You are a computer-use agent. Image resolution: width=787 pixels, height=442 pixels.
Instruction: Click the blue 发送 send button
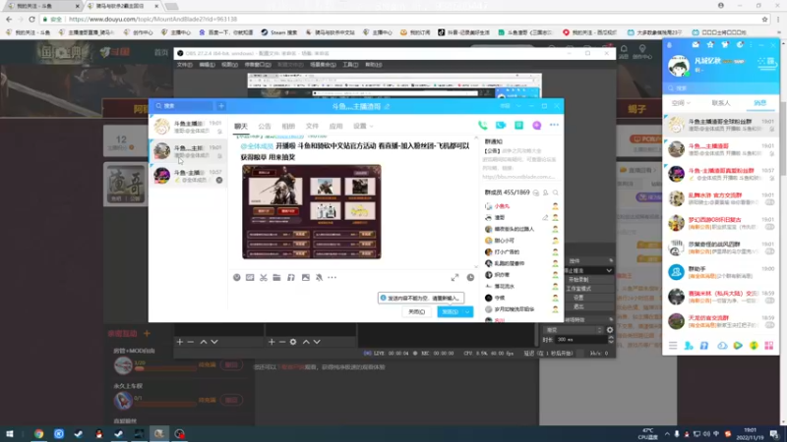[x=450, y=311]
